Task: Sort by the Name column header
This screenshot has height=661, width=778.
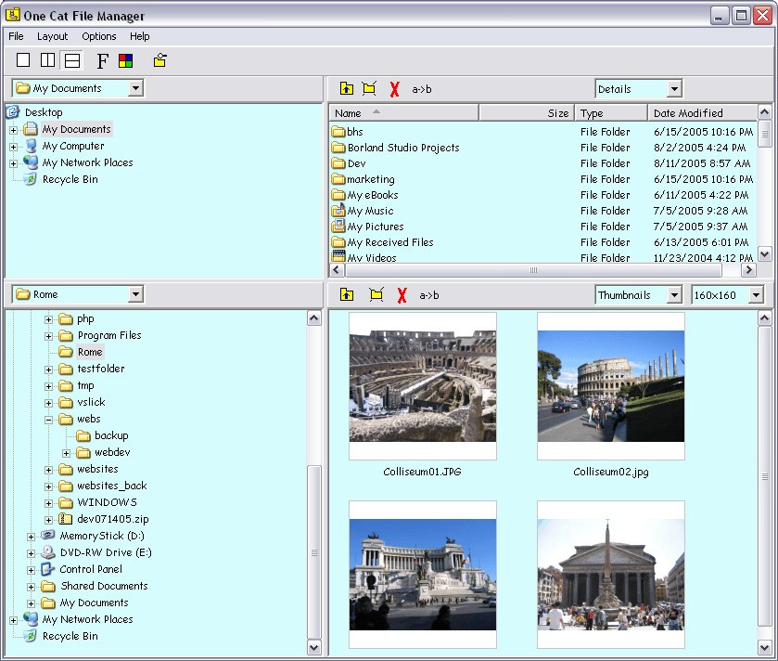Action: pos(404,113)
